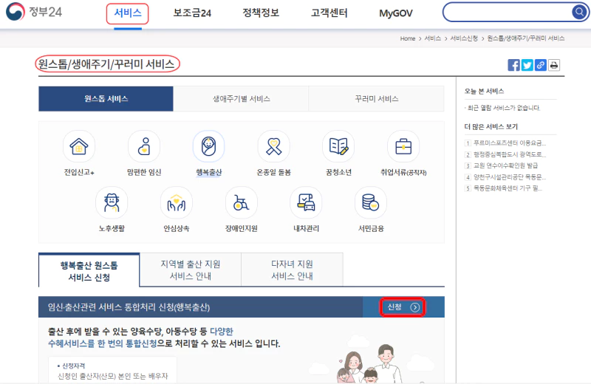Go to Home in the breadcrumb

[x=408, y=38]
